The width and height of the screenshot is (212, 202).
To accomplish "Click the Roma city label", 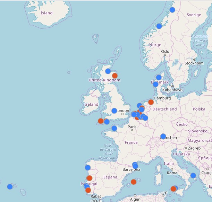I will (172, 173).
